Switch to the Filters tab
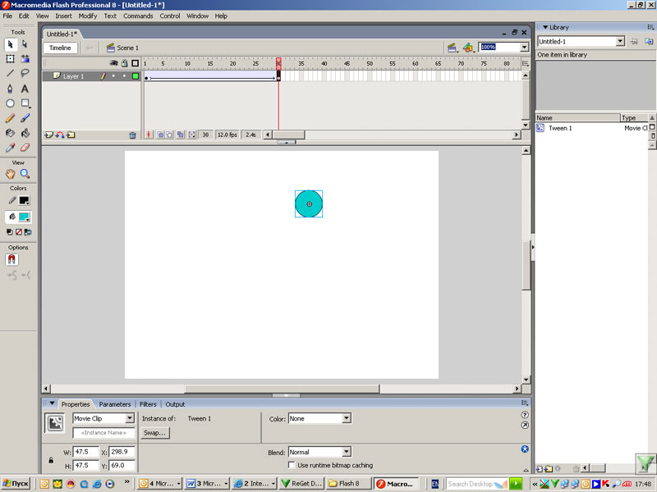The image size is (657, 492). [148, 404]
